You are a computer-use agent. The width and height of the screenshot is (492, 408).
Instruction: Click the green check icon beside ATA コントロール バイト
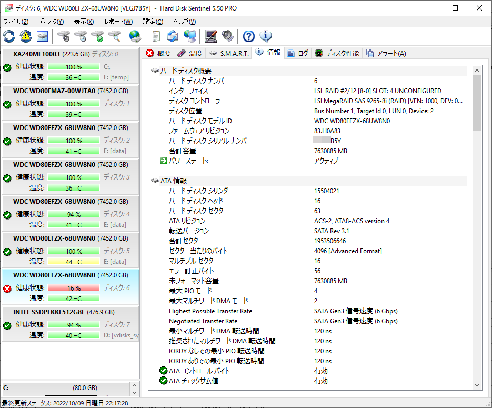[x=164, y=371]
